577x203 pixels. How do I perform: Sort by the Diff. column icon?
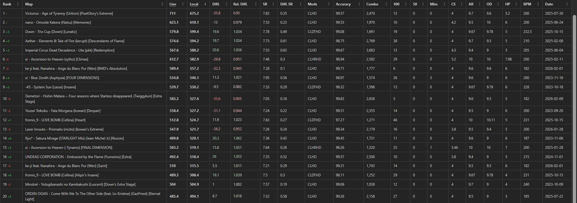[x=227, y=5]
